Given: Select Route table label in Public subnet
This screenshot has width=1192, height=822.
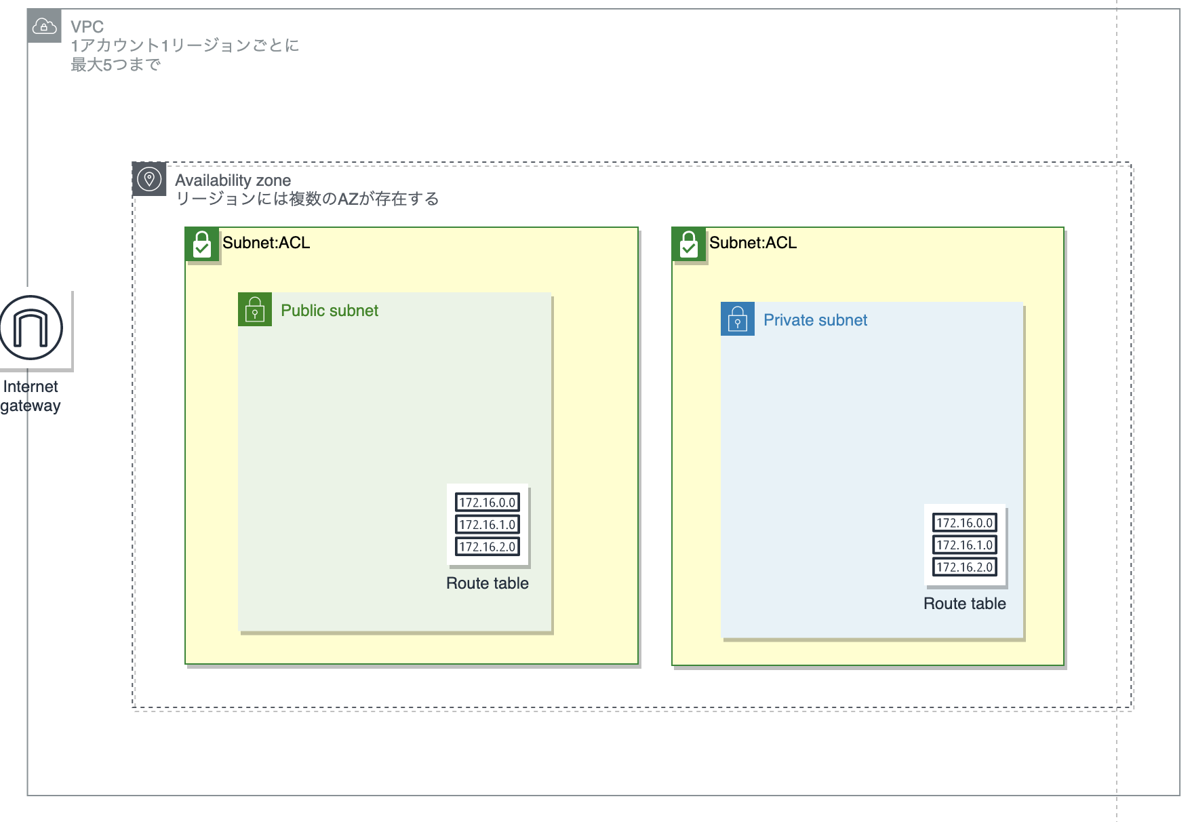Looking at the screenshot, I should click(x=488, y=583).
